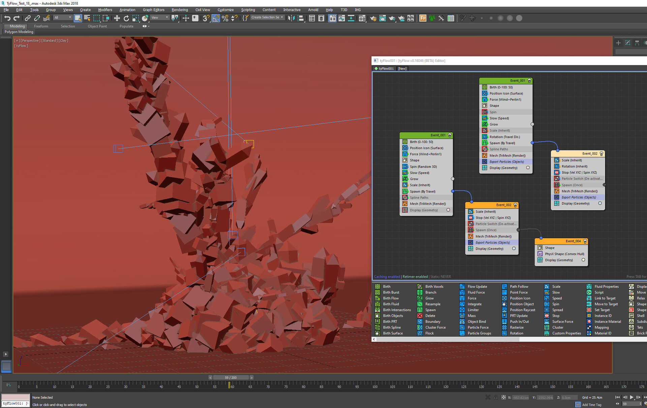Select the red Delete operator icon
Viewport: 647px width, 408px height.
pos(420,316)
